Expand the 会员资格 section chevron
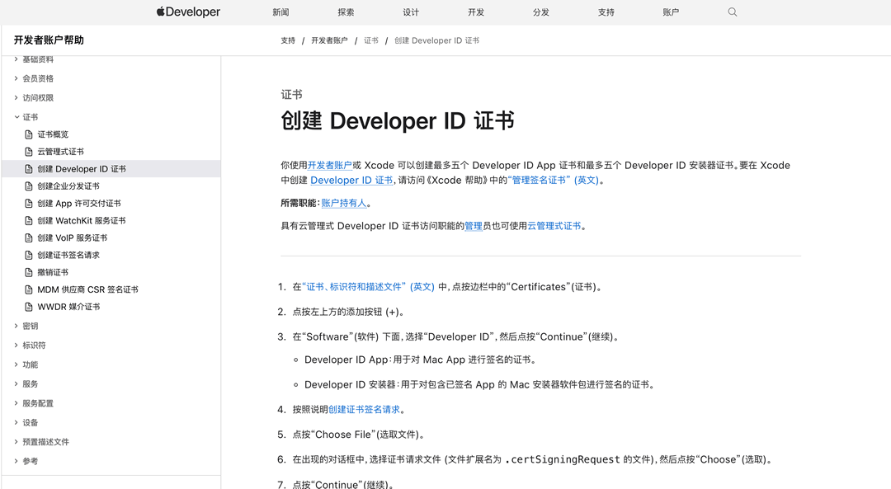This screenshot has width=891, height=489. [16, 78]
